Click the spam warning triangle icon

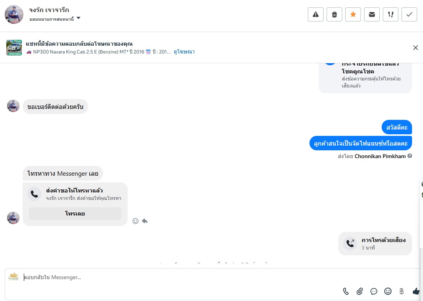pos(316,14)
